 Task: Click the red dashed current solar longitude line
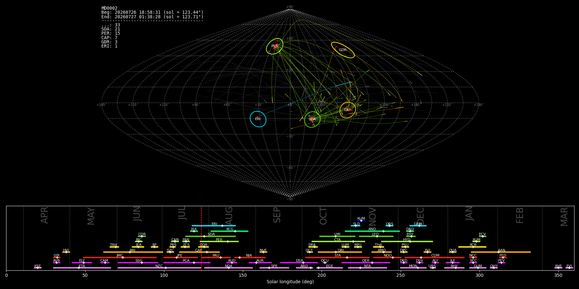click(x=201, y=238)
